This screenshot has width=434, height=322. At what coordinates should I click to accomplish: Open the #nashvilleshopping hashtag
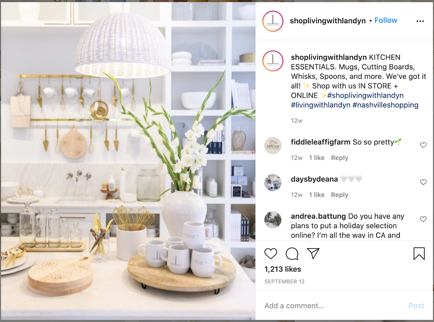385,105
